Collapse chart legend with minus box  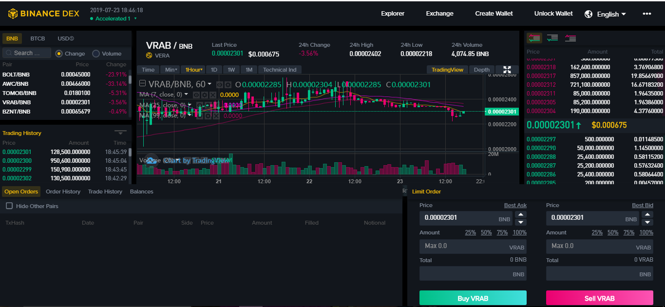(143, 84)
